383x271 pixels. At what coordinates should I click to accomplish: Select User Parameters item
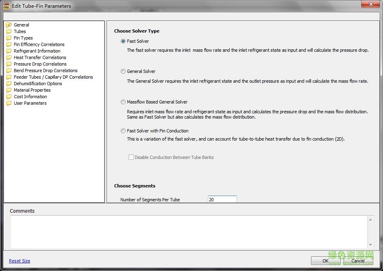click(30, 103)
